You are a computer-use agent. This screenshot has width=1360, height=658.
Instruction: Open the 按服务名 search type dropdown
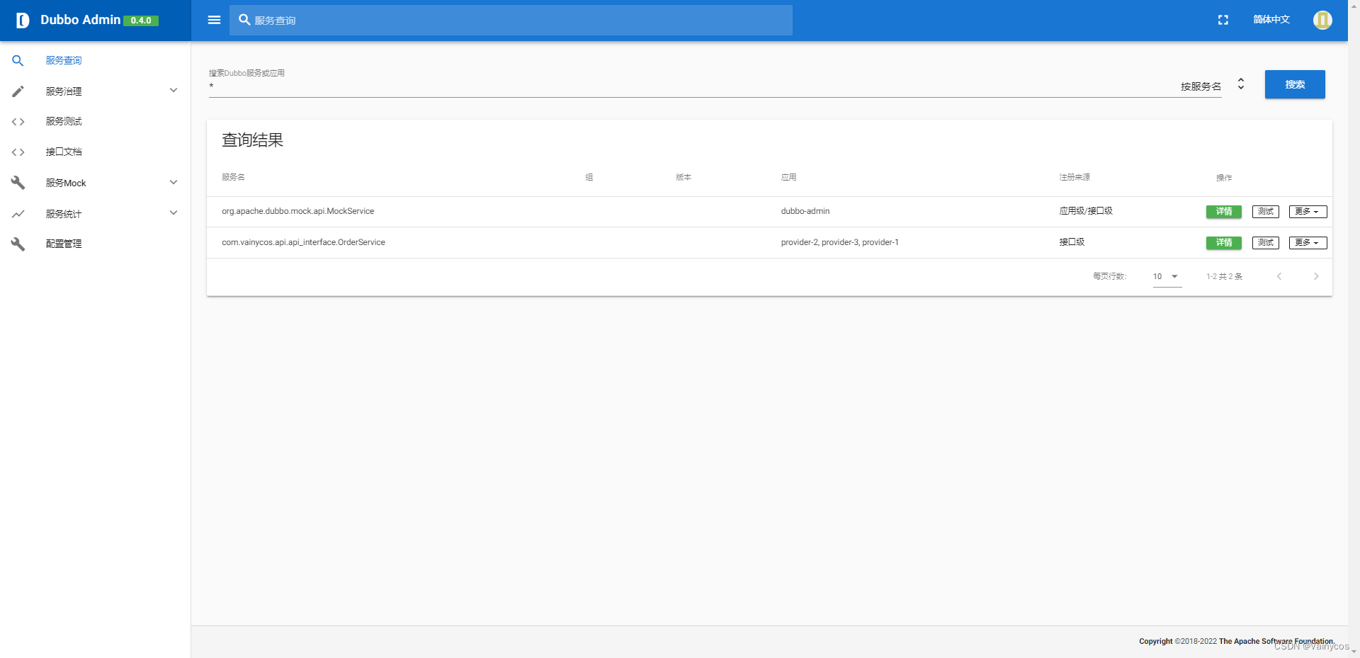tap(1211, 85)
